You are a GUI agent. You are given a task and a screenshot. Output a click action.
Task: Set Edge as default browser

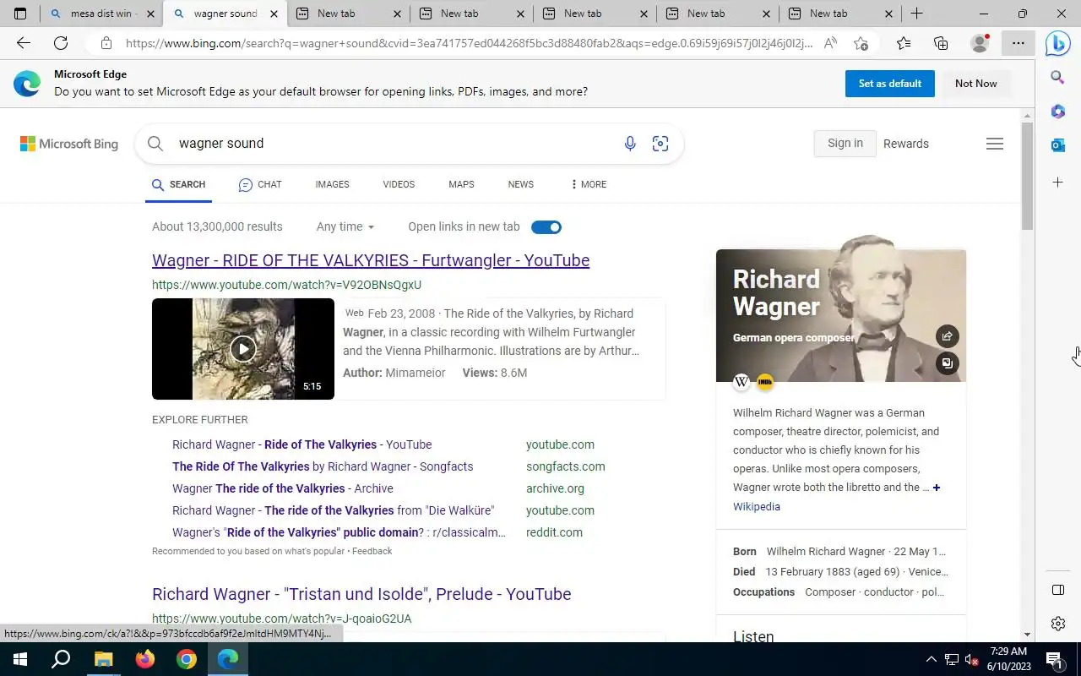coord(890,84)
